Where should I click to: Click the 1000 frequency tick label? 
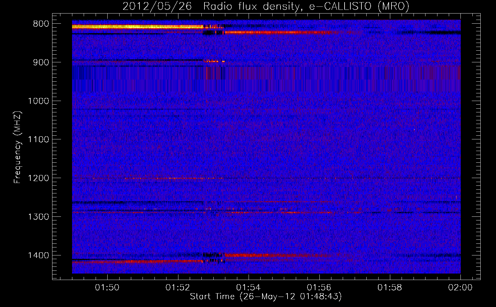tap(38, 101)
